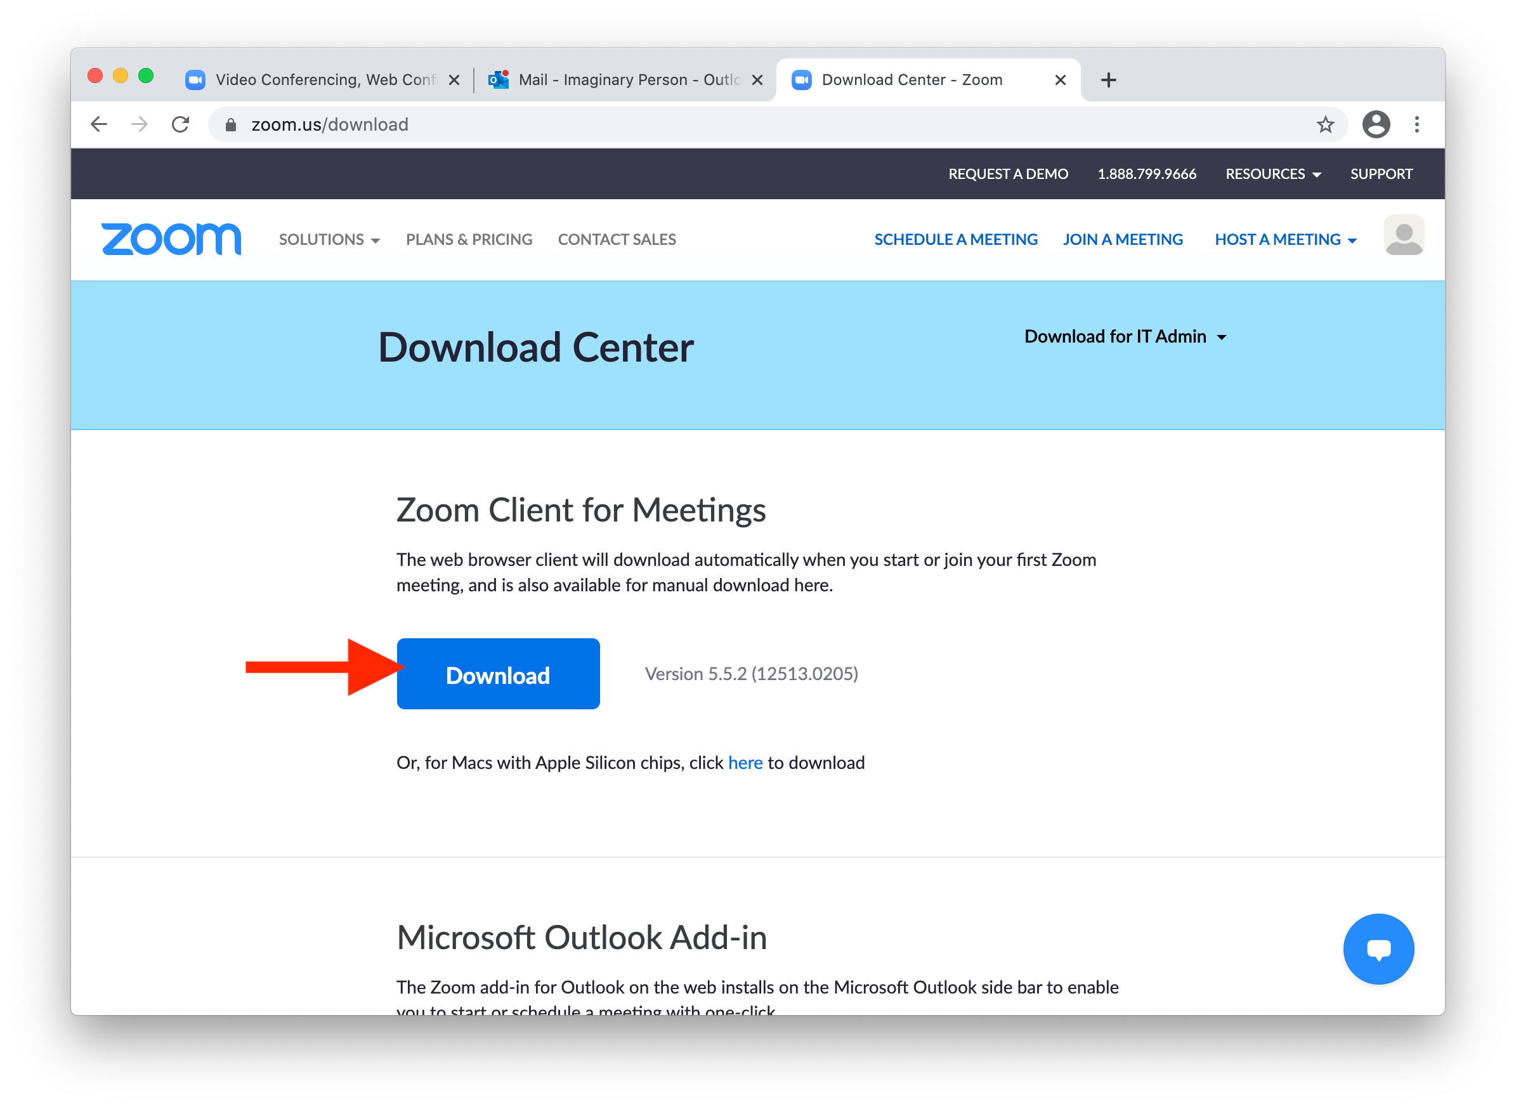1516x1109 pixels.
Task: Minimize window with yellow button
Action: coord(121,76)
